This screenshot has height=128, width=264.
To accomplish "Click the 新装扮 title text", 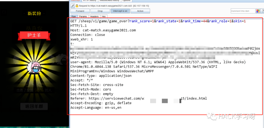I will pos(34,14).
